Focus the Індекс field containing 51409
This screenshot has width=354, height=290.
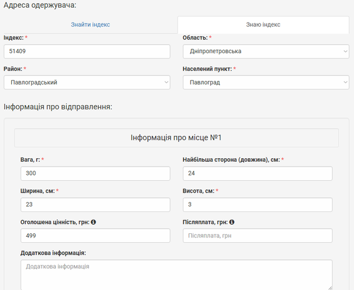pyautogui.click(x=87, y=51)
